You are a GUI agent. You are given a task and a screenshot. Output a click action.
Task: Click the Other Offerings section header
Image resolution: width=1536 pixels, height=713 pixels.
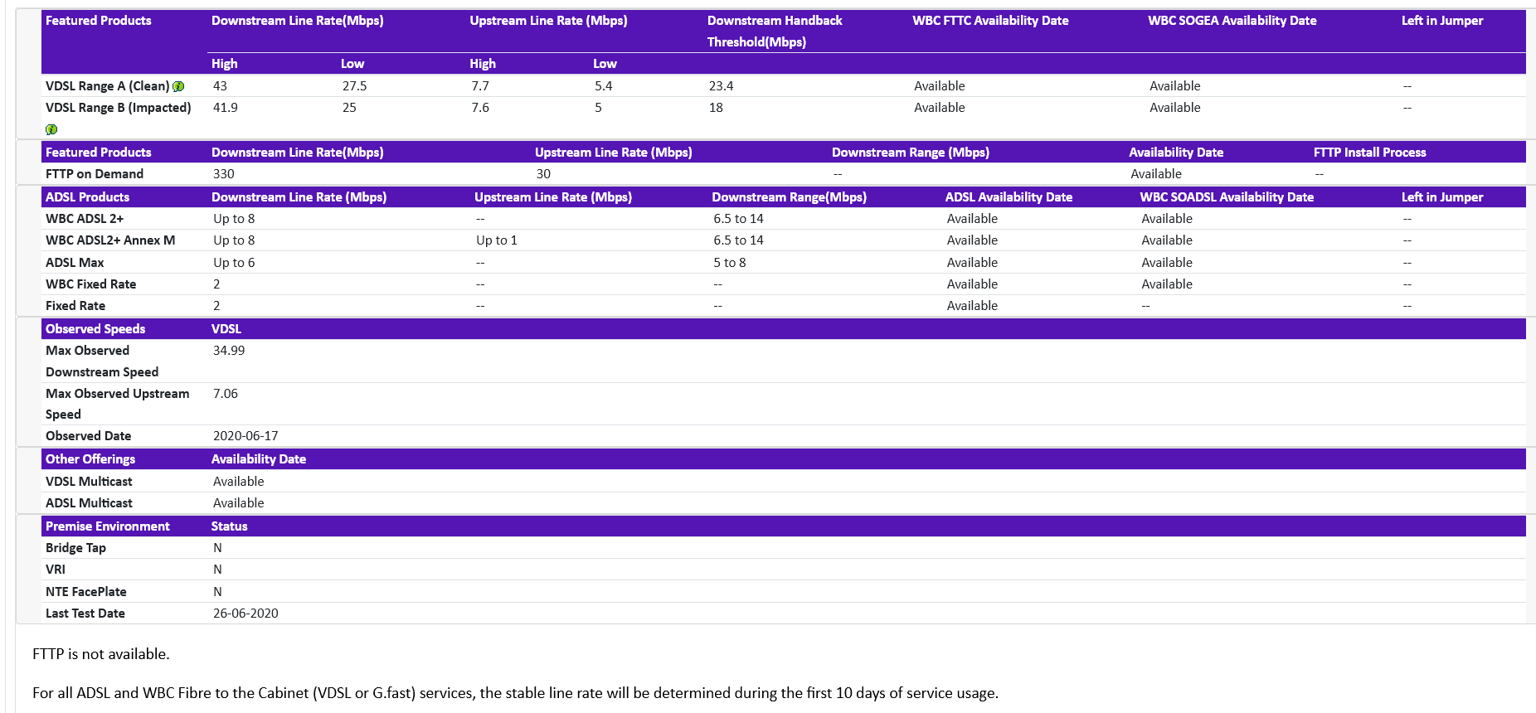tap(90, 459)
